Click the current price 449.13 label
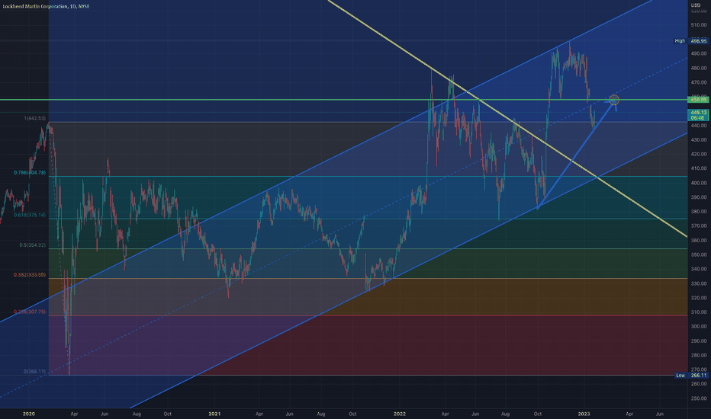 pos(698,114)
